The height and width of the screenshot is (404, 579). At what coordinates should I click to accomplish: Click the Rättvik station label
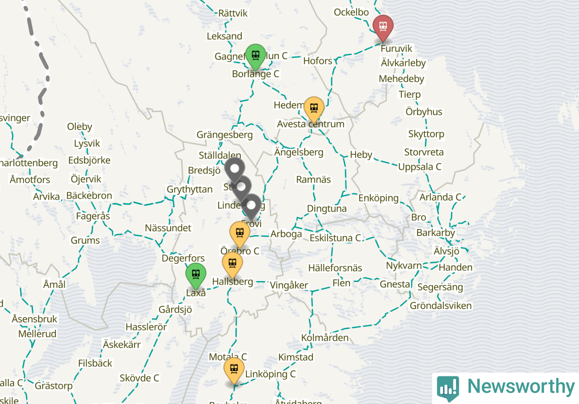click(x=233, y=13)
